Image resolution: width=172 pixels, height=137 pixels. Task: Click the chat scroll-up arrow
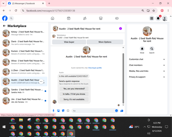click(123, 48)
